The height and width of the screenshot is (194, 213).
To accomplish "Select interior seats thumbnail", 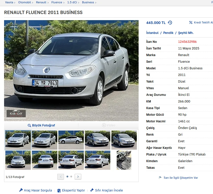I will point(124,160).
